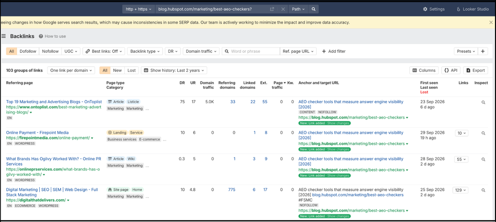496x222 pixels.
Task: Clear the URL field with X icon
Action: pyautogui.click(x=283, y=9)
